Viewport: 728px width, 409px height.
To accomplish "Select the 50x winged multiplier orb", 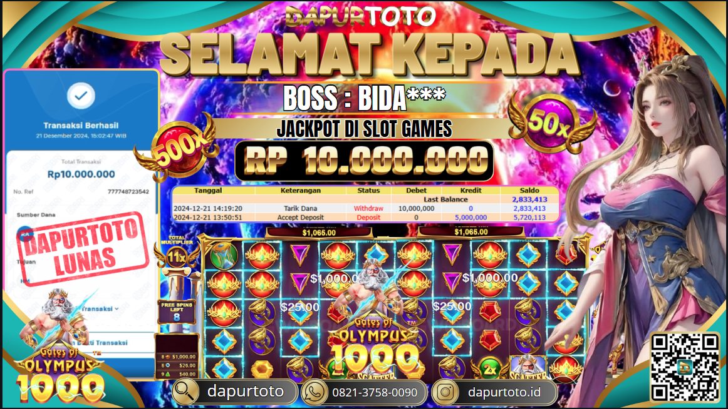I will (x=551, y=122).
